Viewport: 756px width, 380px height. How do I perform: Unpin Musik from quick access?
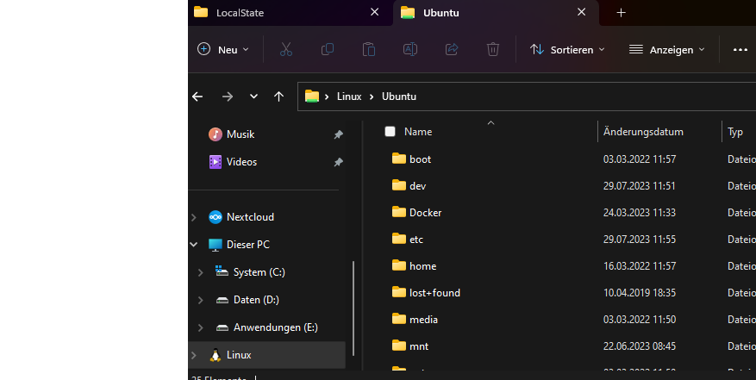338,135
